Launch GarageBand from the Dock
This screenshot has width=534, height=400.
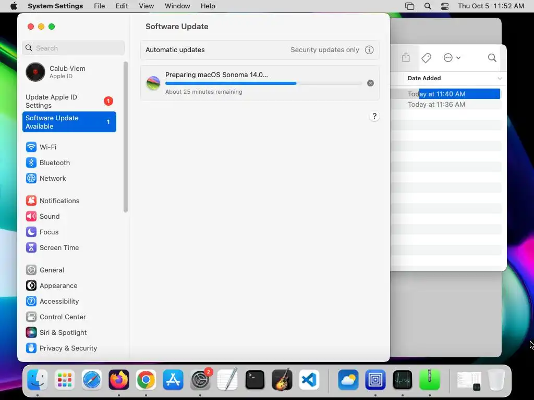(x=282, y=380)
